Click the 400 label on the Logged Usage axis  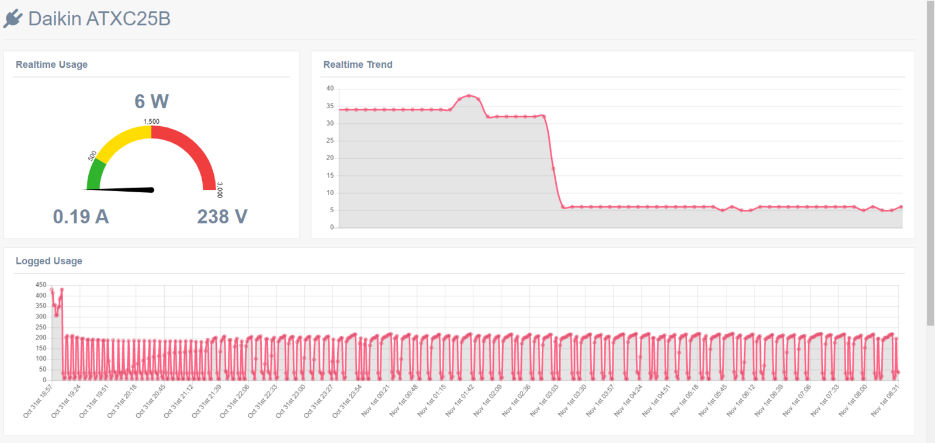click(41, 295)
